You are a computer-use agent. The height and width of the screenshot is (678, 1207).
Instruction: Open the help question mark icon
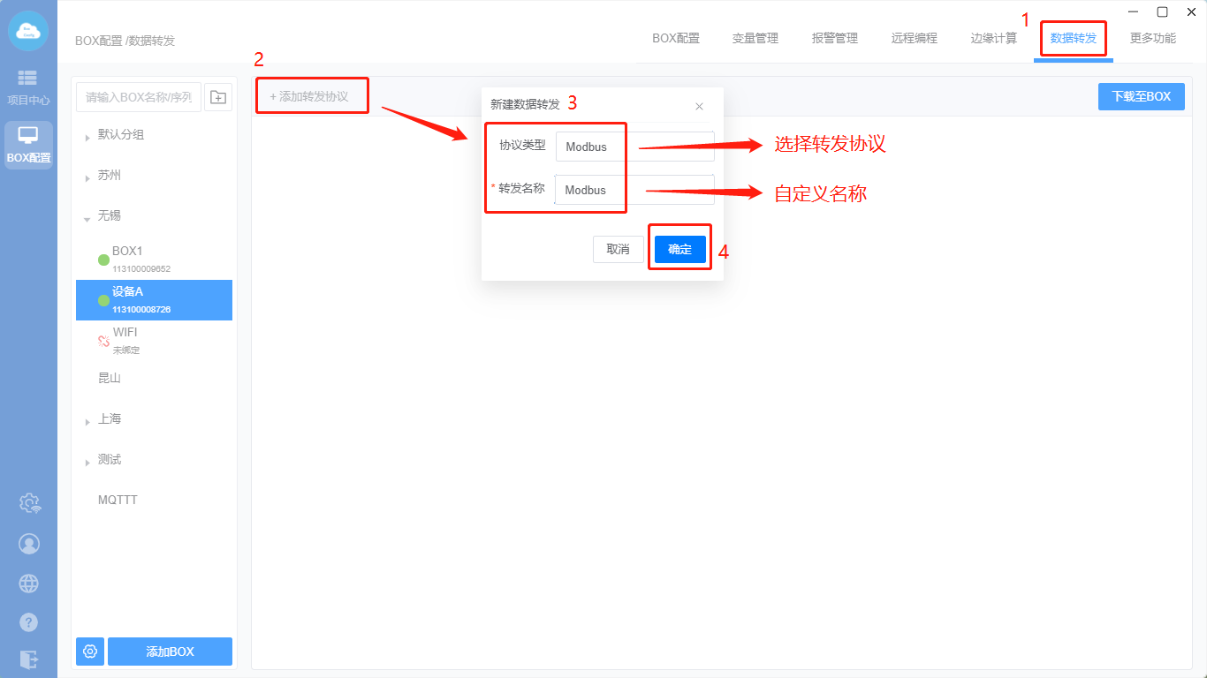29,622
